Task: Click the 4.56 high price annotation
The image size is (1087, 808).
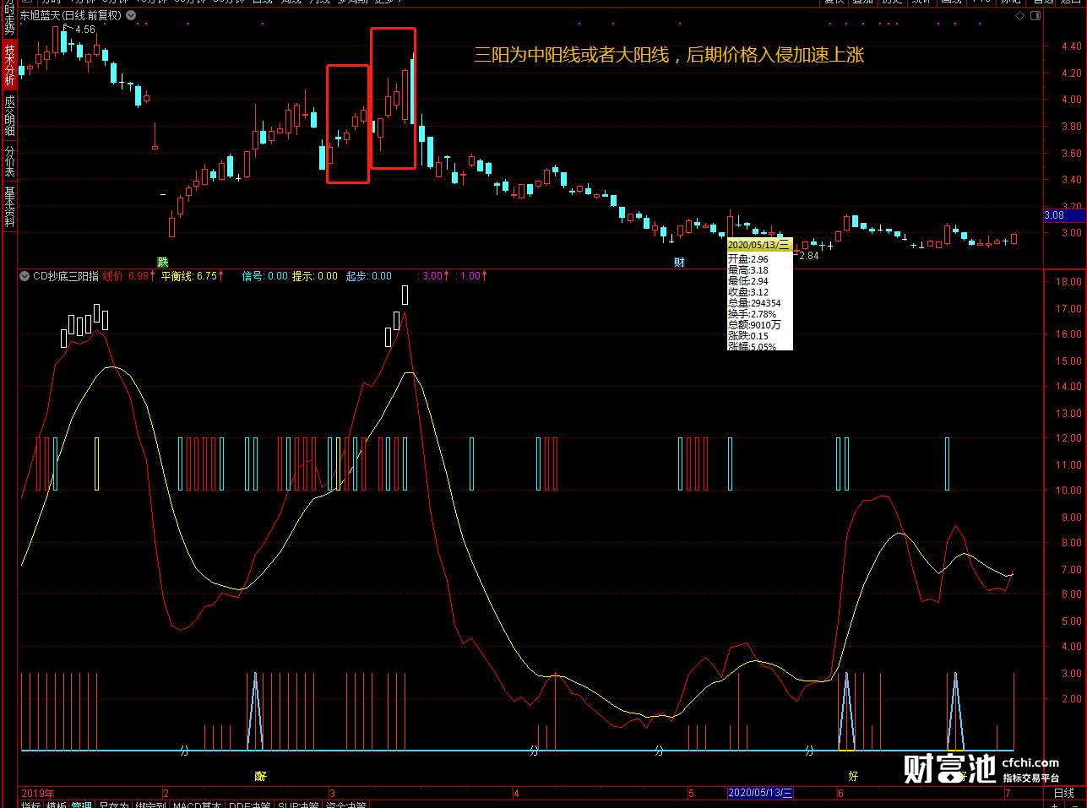Action: [84, 30]
